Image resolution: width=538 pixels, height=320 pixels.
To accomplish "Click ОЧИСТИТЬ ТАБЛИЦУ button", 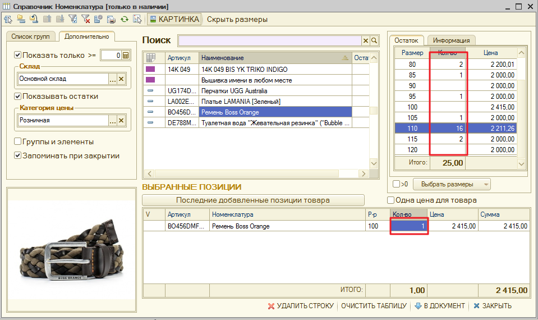I will click(374, 305).
